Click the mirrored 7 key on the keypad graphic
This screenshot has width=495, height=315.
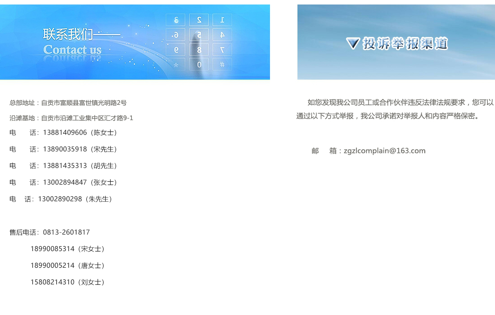222,49
